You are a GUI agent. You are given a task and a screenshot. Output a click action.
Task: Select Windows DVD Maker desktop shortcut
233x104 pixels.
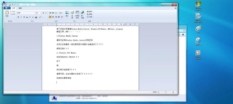tap(198, 18)
